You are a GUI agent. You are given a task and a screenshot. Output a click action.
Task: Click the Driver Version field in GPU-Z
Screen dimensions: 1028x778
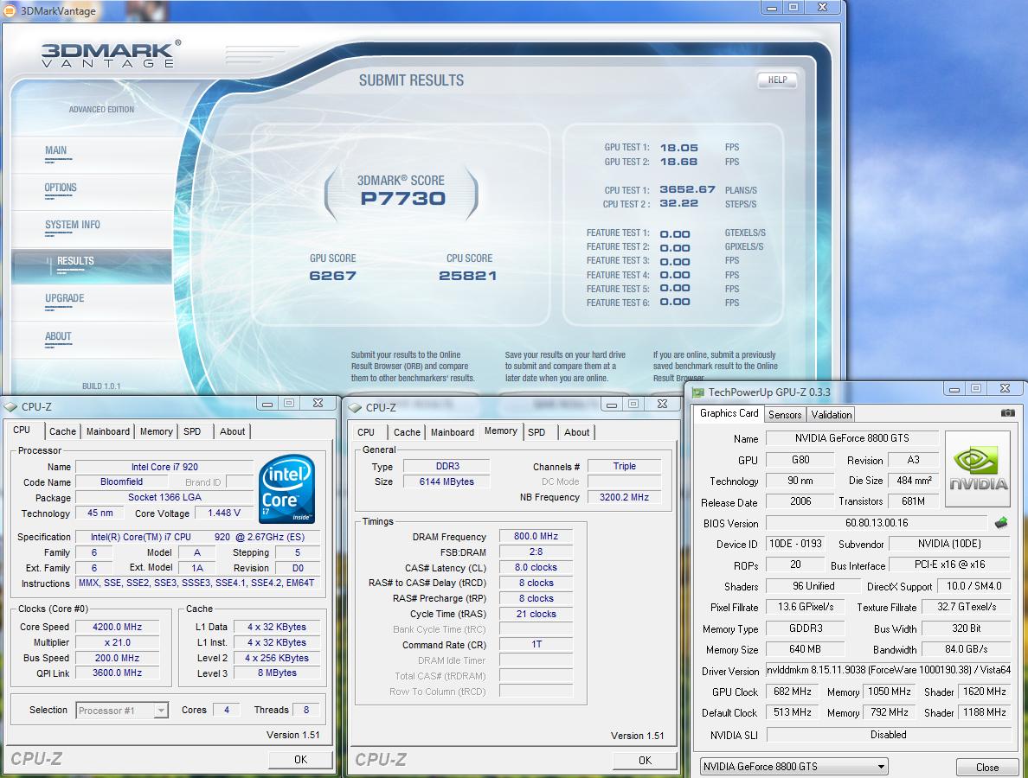click(889, 670)
